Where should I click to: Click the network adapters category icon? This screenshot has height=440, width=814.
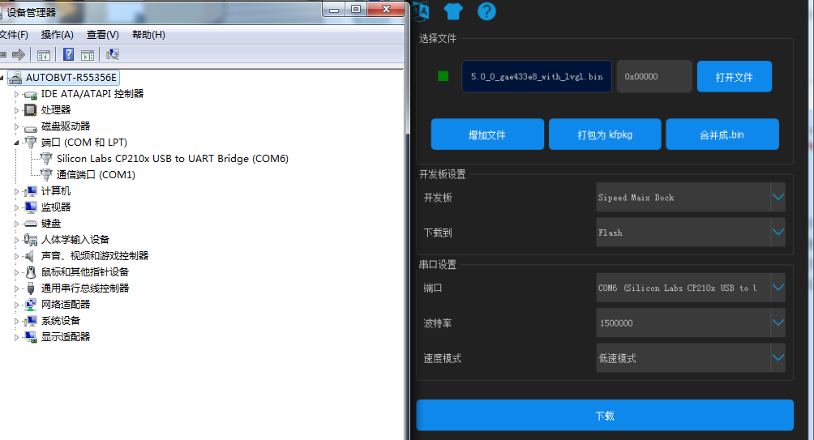point(31,305)
